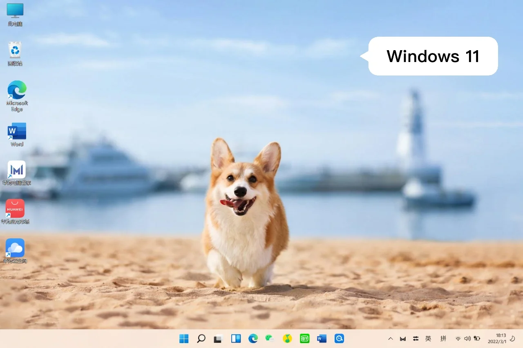523x348 pixels.
Task: Open the Wi-Fi network flyout
Action: point(458,338)
